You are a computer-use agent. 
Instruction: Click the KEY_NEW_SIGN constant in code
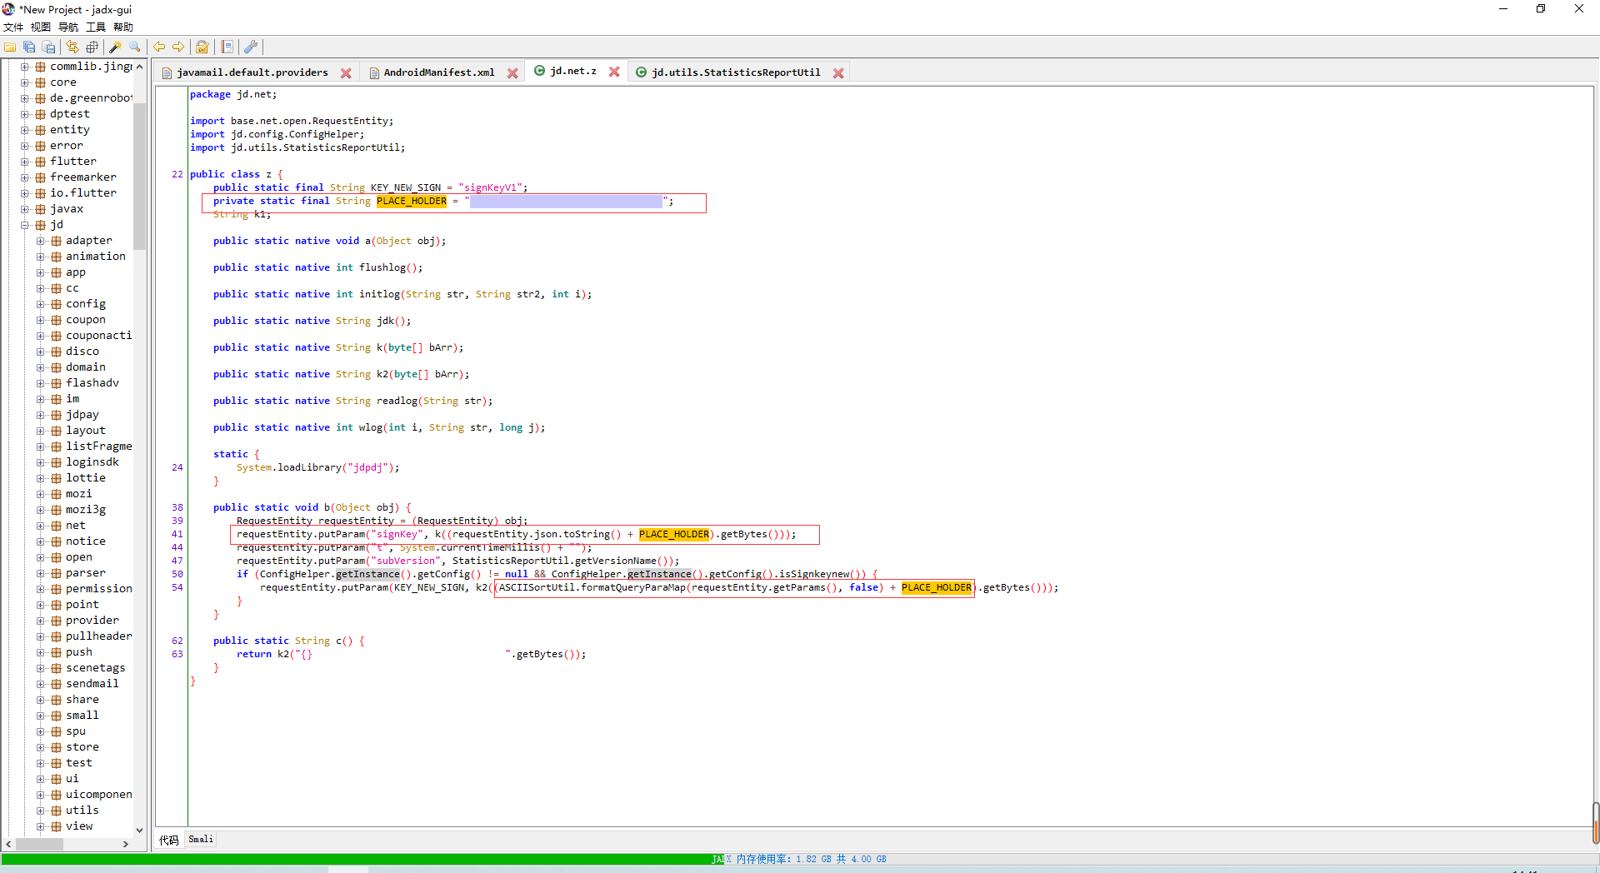pyautogui.click(x=406, y=187)
